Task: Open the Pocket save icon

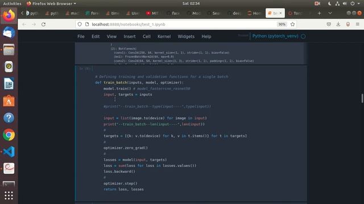Action: click(x=329, y=24)
